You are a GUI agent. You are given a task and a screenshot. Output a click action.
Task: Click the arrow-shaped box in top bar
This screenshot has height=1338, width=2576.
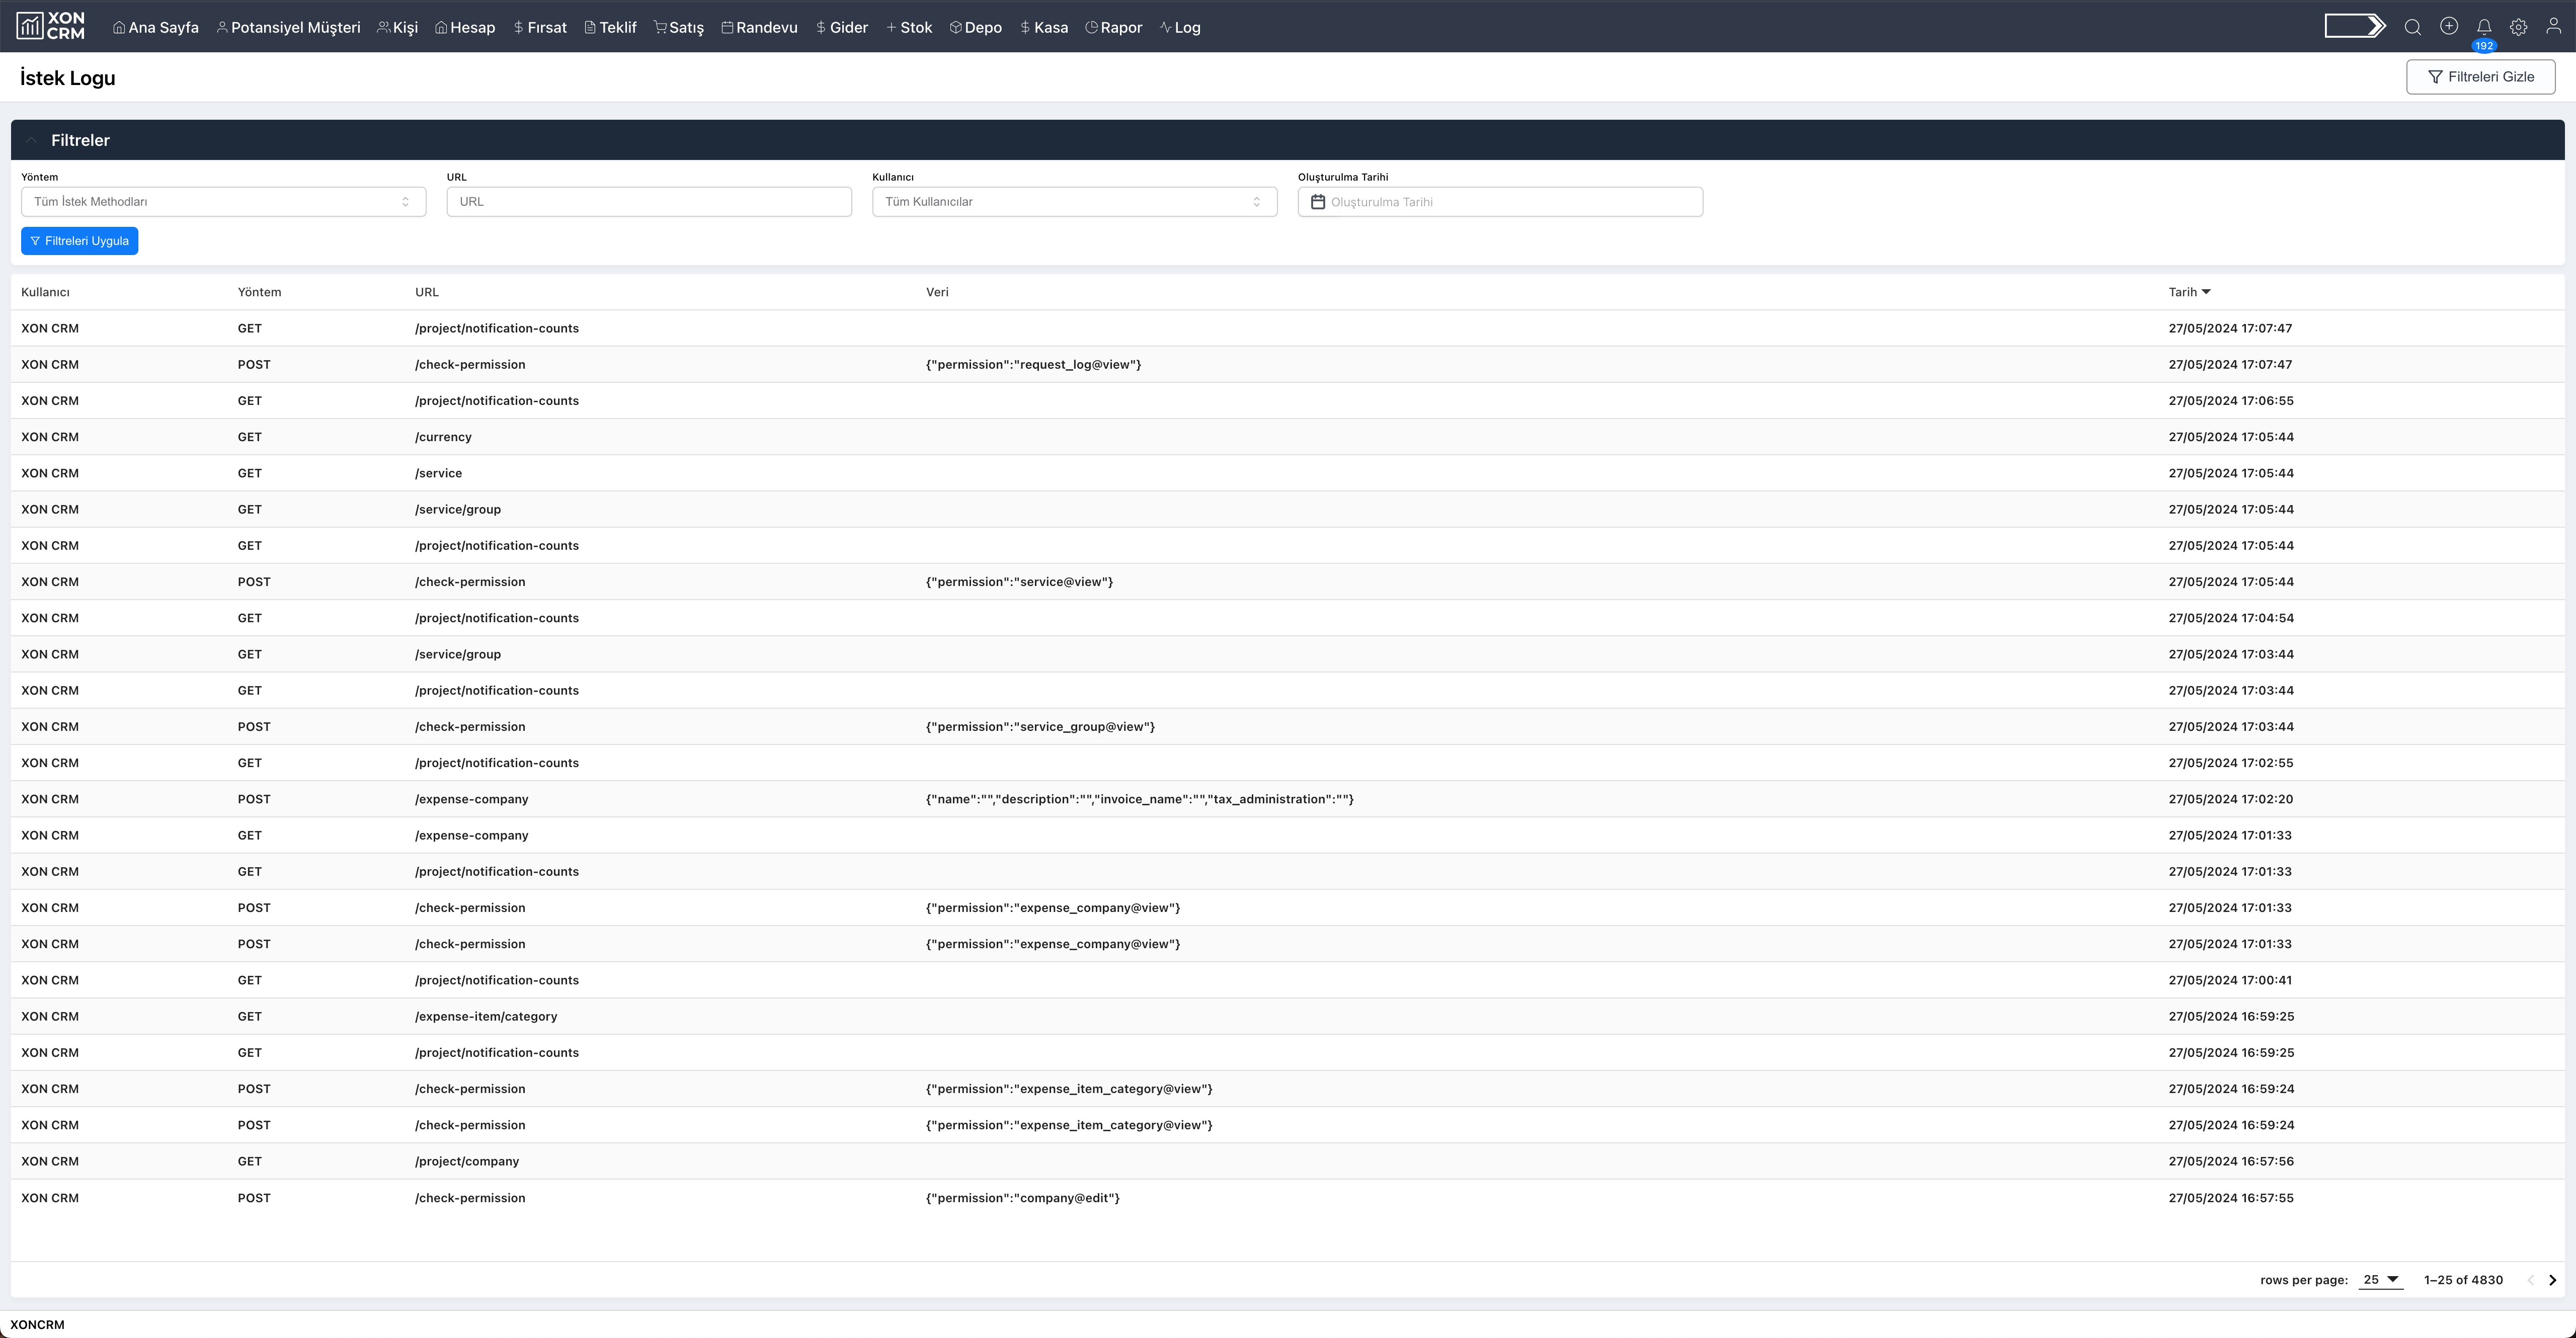[x=2355, y=26]
